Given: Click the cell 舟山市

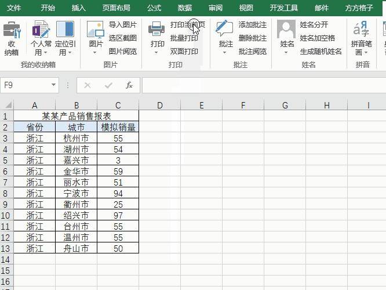Looking at the screenshot, I should (x=77, y=248).
